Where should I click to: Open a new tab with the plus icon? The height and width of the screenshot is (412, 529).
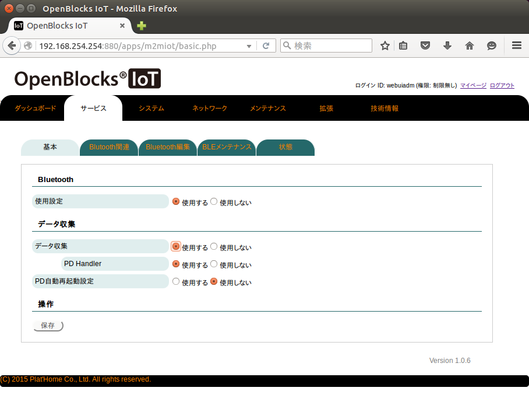pyautogui.click(x=142, y=26)
